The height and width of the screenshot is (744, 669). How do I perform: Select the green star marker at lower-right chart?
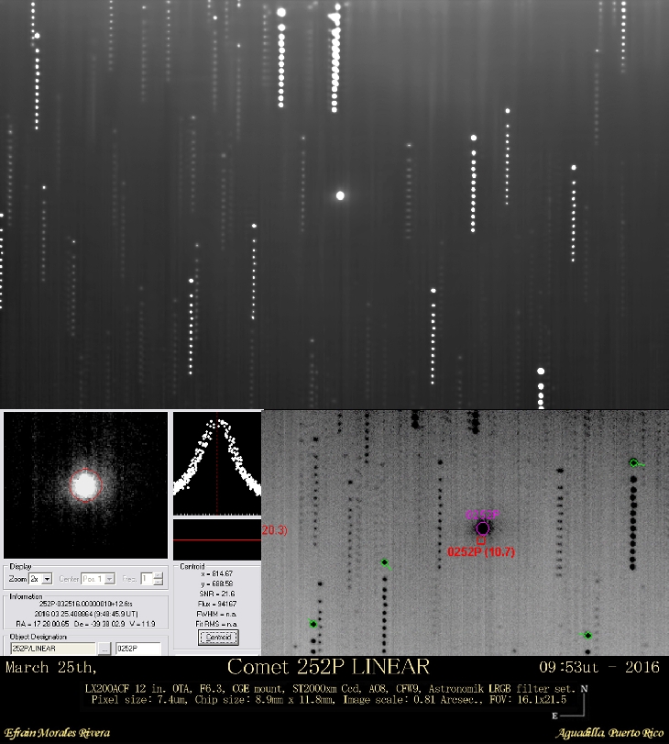[x=587, y=635]
